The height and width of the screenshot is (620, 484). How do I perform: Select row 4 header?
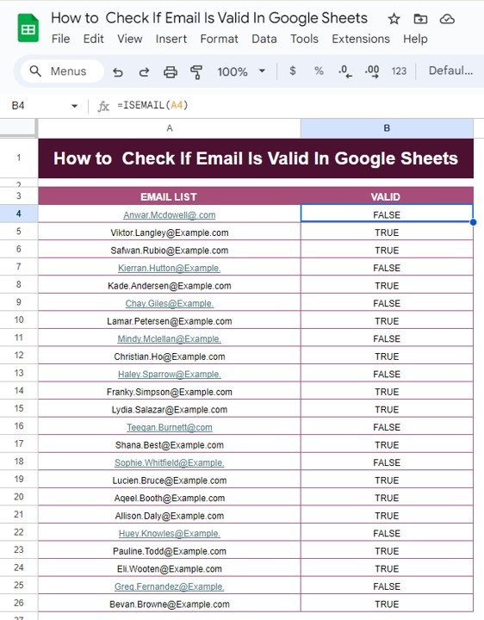pyautogui.click(x=19, y=214)
